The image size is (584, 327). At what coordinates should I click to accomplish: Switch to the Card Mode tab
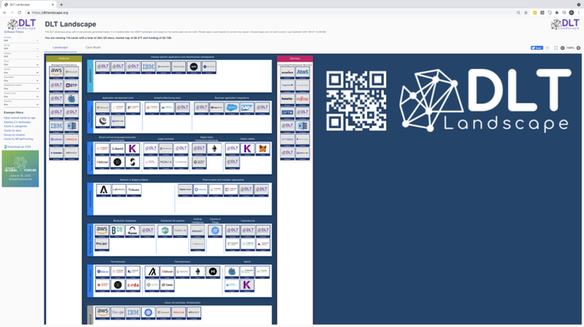coord(93,47)
